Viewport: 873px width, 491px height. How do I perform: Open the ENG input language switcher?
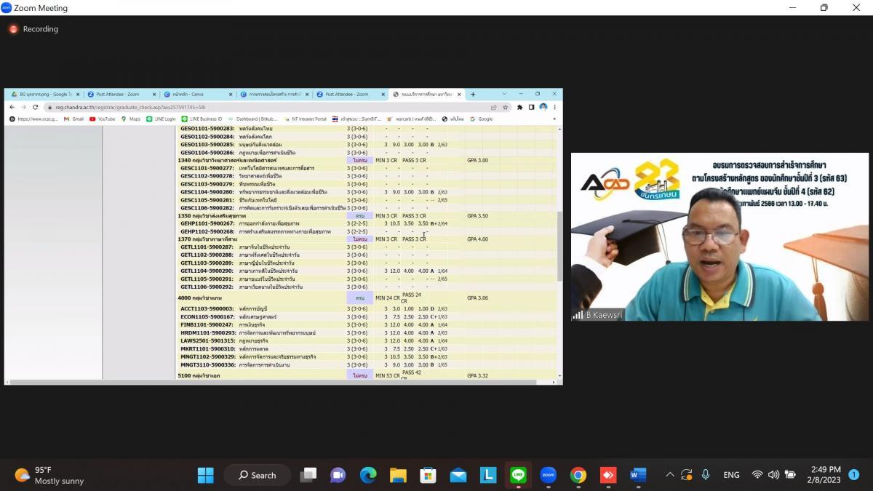[731, 475]
